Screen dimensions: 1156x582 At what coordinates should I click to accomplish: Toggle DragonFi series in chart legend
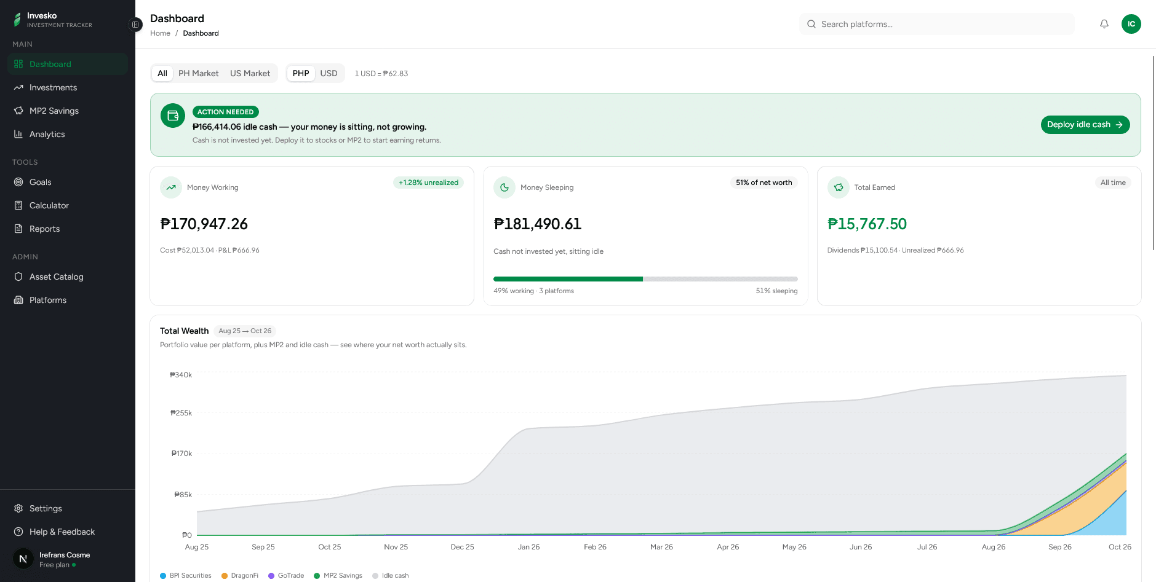tap(240, 576)
